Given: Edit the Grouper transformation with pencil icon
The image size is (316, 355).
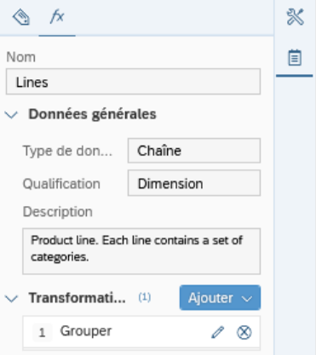Looking at the screenshot, I should [x=218, y=332].
